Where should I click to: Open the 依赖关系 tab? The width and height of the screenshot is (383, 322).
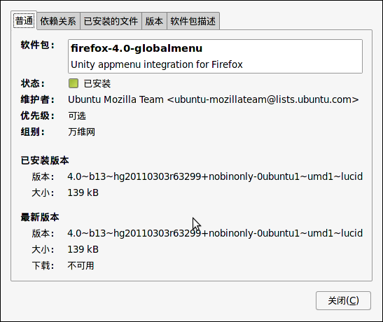tap(58, 21)
